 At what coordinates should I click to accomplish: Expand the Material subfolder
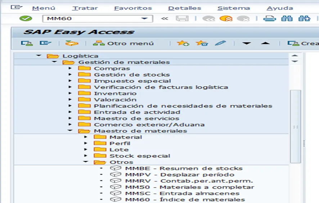86,137
